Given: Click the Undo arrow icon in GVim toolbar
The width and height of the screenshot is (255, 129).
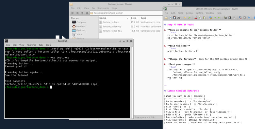Looking at the screenshot, I should [x=185, y=18].
